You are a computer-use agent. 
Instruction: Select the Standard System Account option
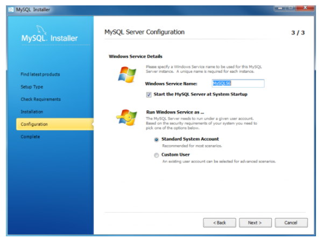pyautogui.click(x=156, y=139)
